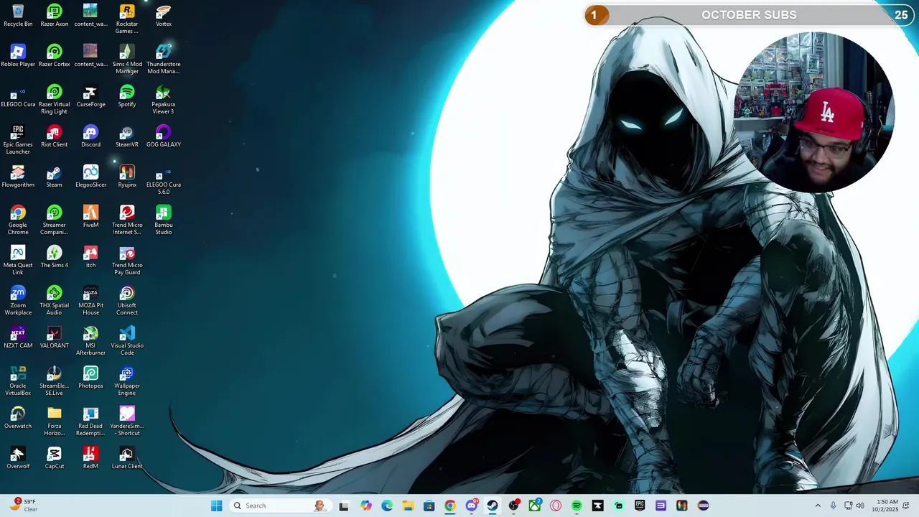Open Rockstar Games Launcher desktop shortcut
This screenshot has width=919, height=517.
(127, 19)
